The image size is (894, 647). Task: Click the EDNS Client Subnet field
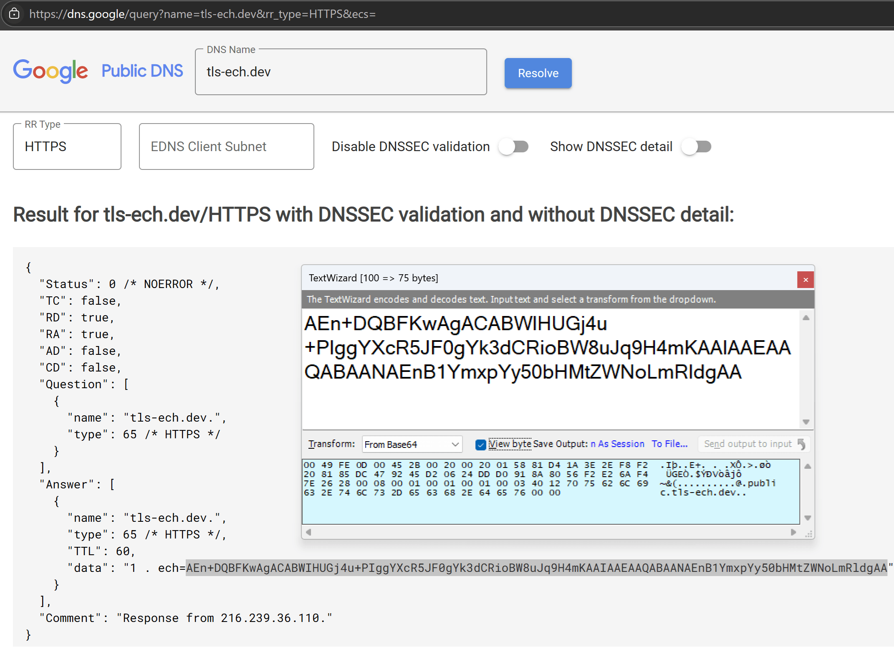coord(227,147)
